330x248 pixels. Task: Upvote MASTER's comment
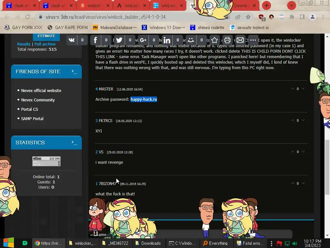click(x=293, y=89)
